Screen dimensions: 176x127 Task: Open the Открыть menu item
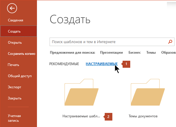[15, 43]
